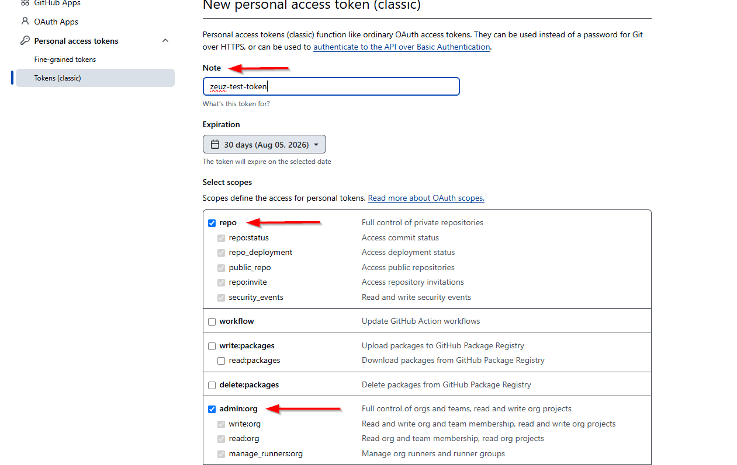Click the key icon beside Personal access tokens
The image size is (737, 465).
click(25, 41)
